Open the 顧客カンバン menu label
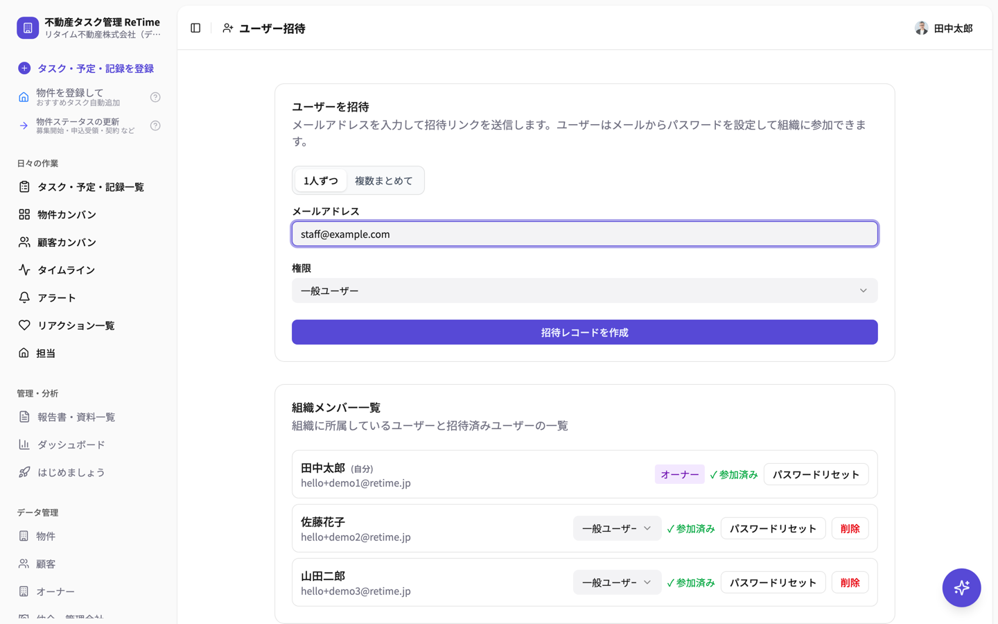This screenshot has width=998, height=624. (x=67, y=242)
